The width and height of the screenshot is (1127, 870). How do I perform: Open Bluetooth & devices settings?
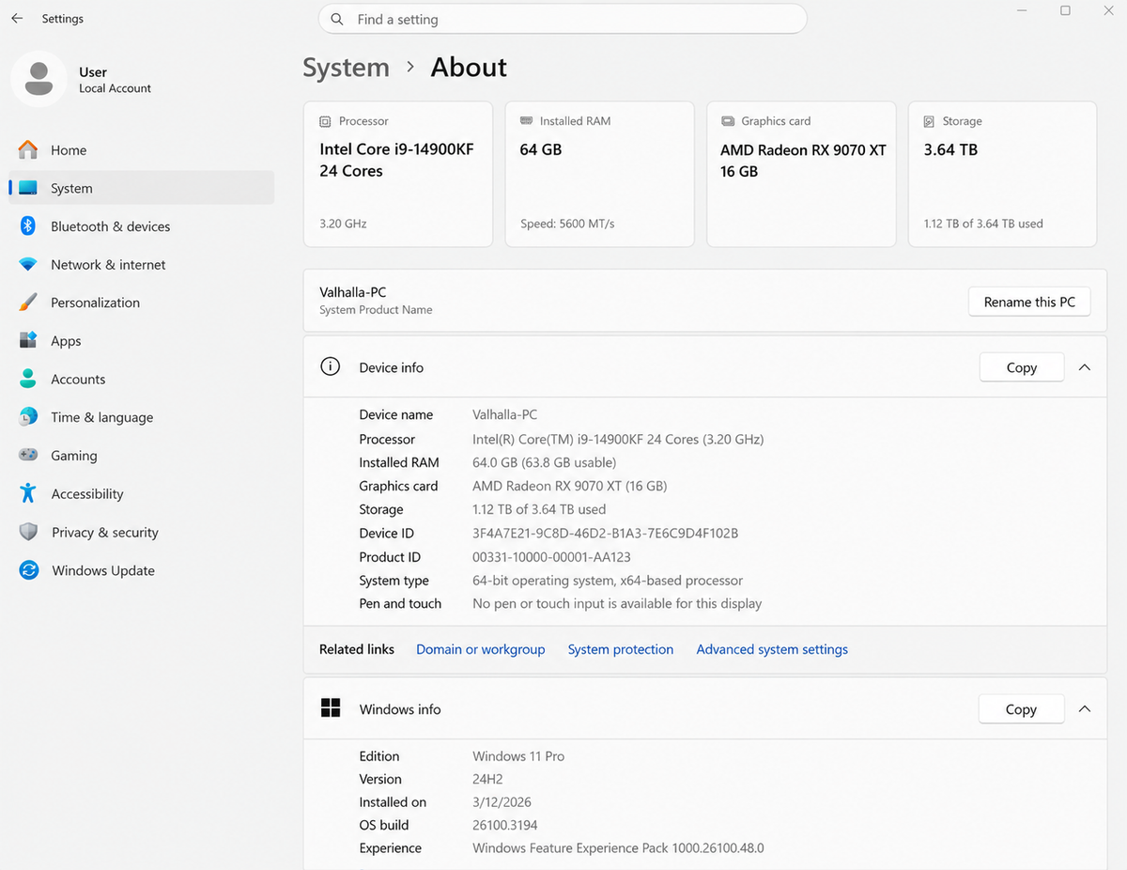141,226
